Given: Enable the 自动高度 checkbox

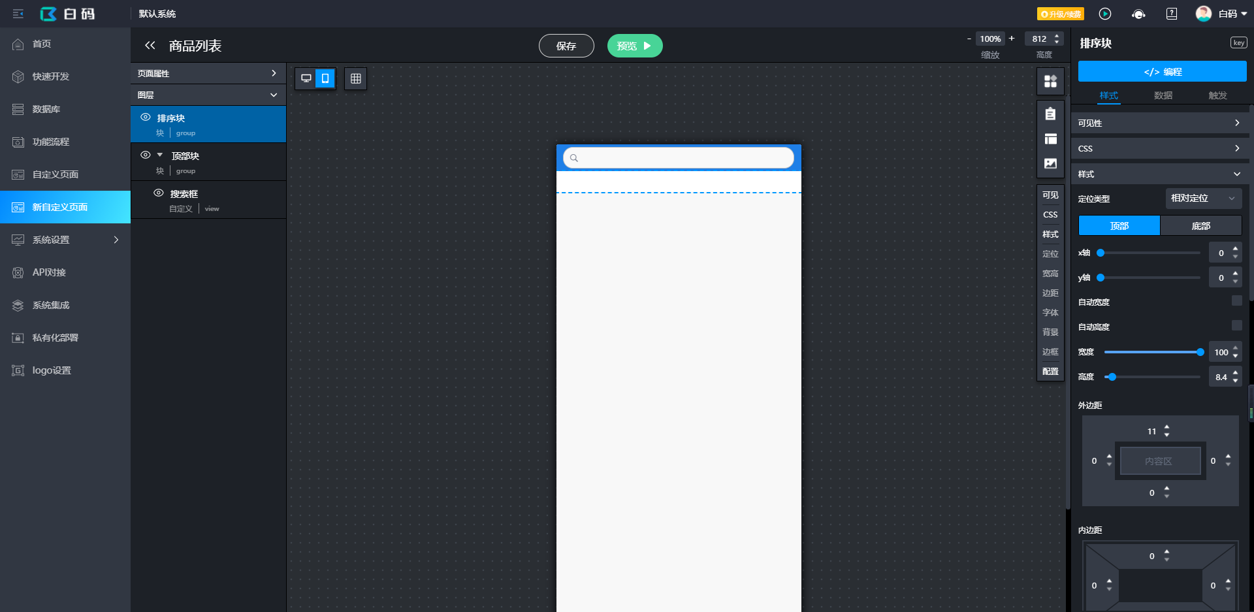Looking at the screenshot, I should tap(1236, 325).
